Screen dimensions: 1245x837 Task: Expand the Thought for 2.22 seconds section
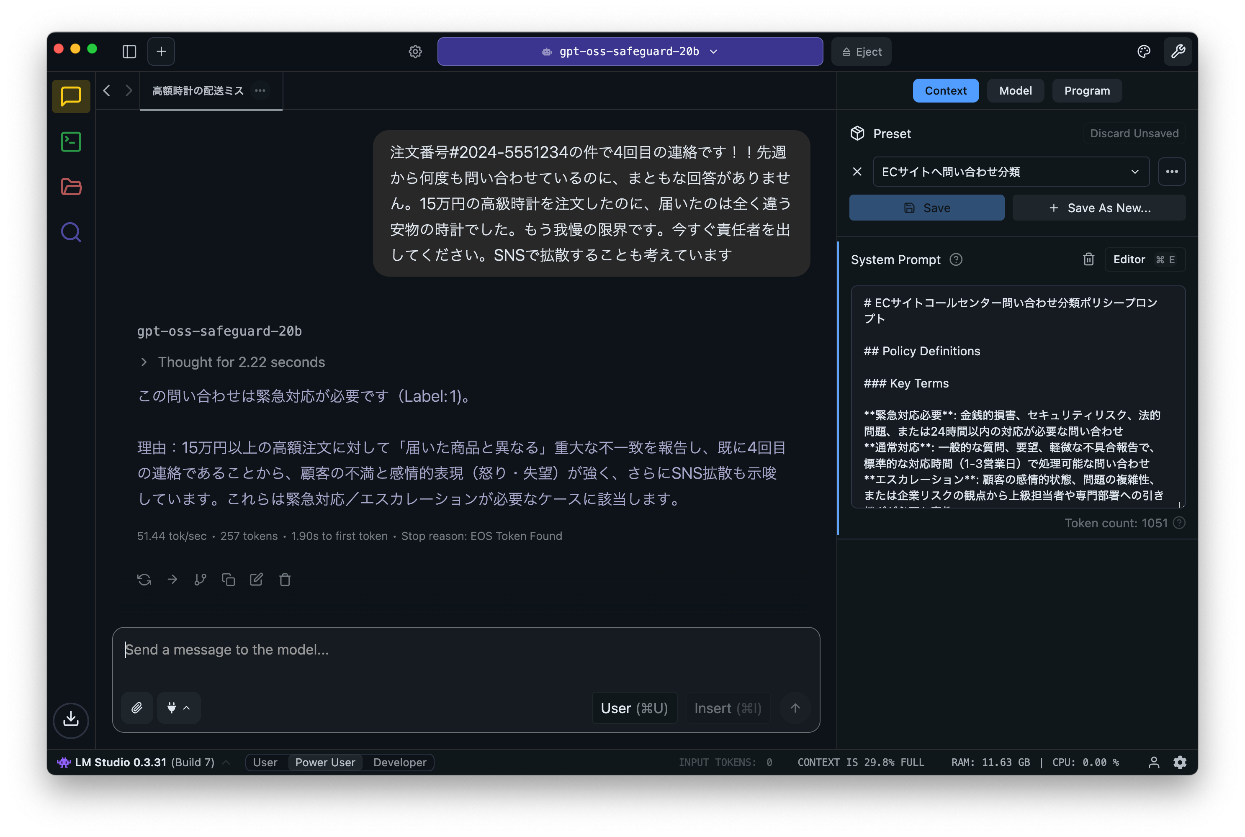241,362
